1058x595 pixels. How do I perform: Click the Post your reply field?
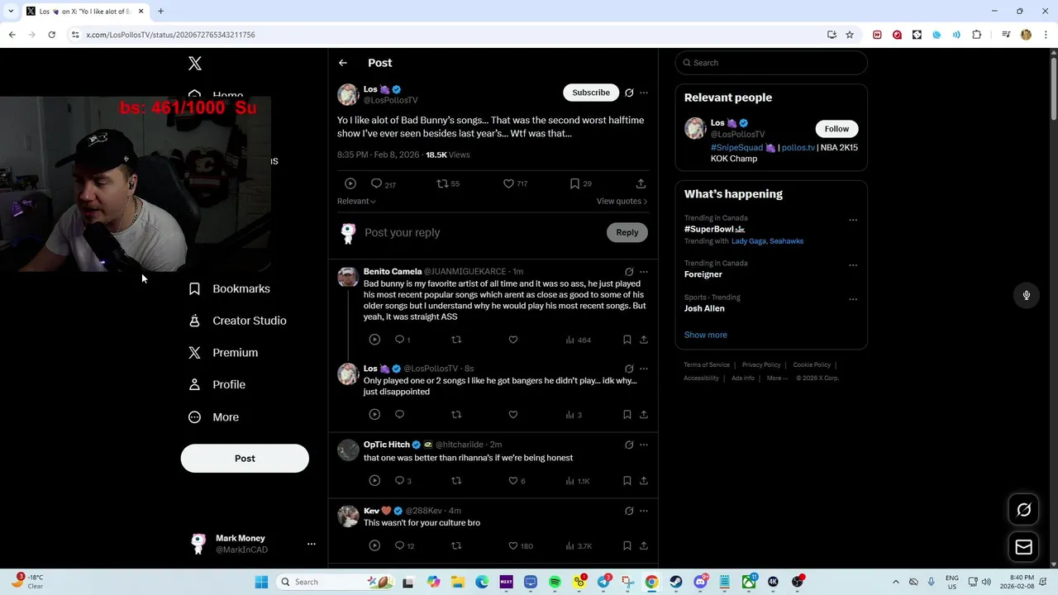point(483,232)
